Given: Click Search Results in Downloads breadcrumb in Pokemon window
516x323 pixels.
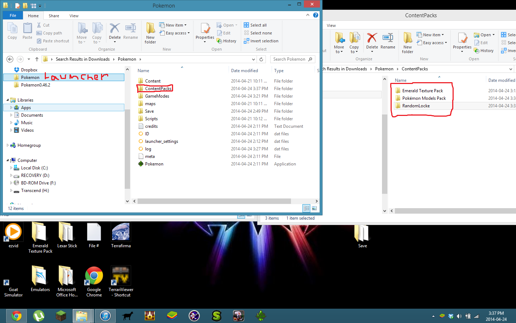Looking at the screenshot, I should tap(83, 59).
